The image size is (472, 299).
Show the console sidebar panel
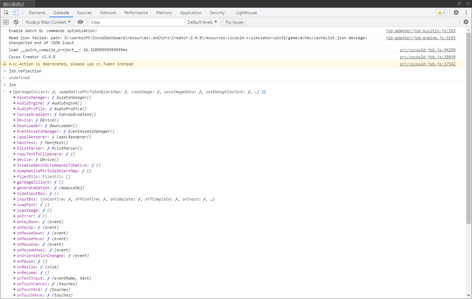6,22
